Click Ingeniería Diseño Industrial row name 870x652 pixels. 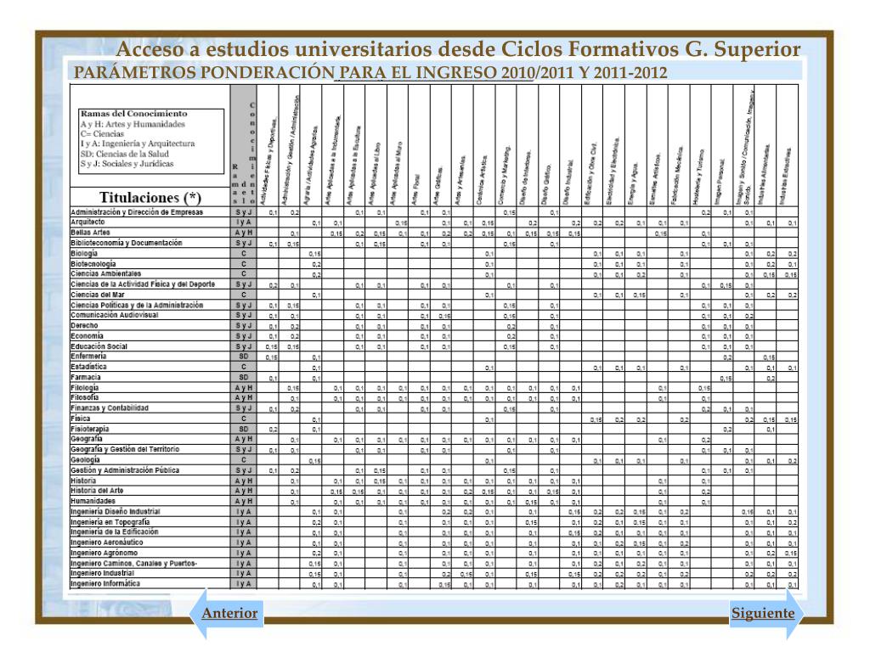tap(115, 512)
